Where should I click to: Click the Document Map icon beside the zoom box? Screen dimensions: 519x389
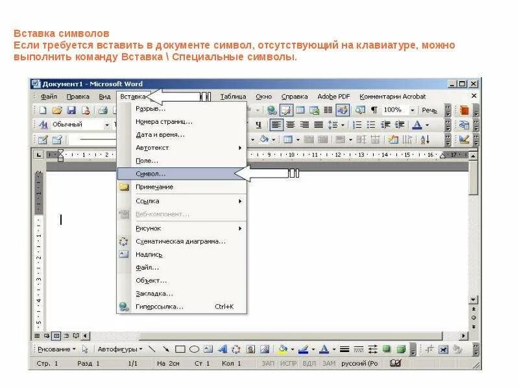click(361, 110)
